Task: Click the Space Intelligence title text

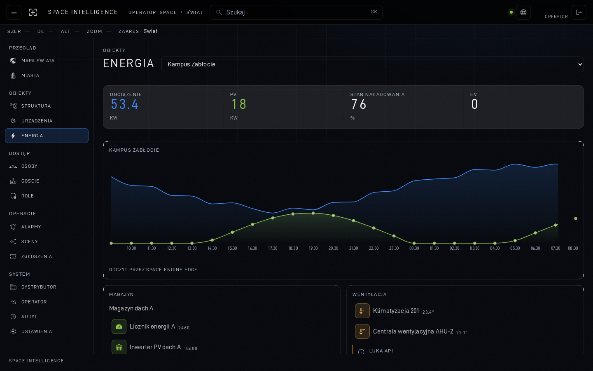Action: pyautogui.click(x=83, y=12)
